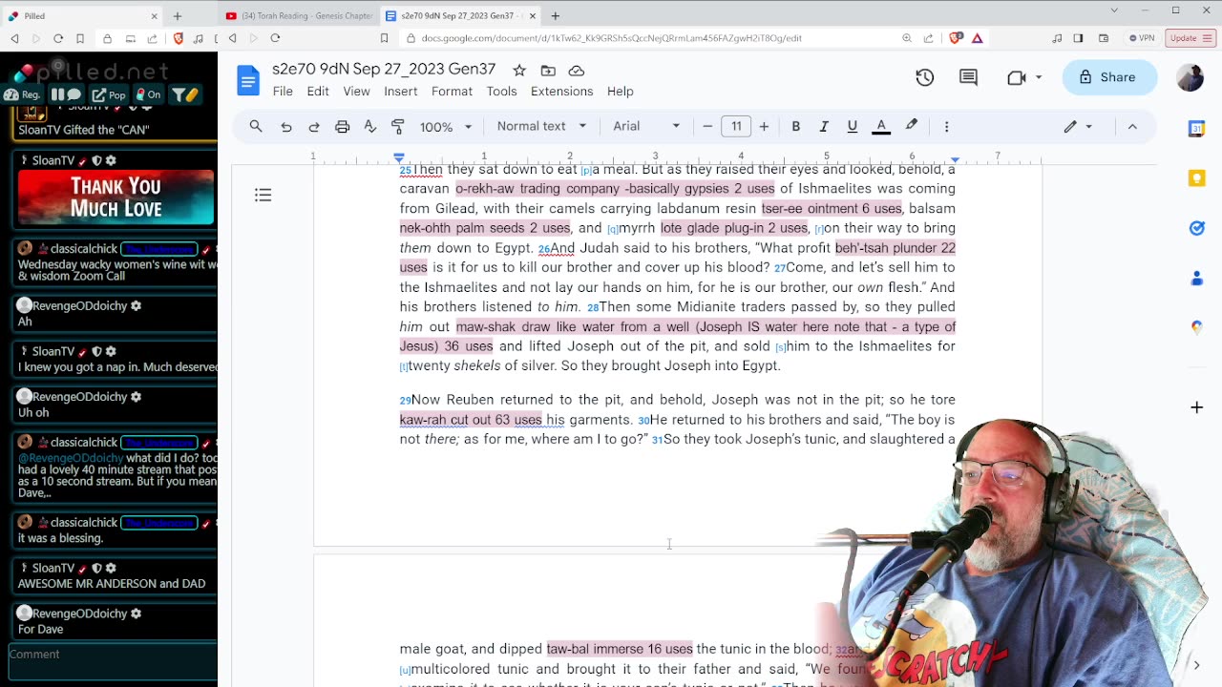Toggle the On switch in Pilled chat
This screenshot has height=687, width=1222.
[147, 94]
